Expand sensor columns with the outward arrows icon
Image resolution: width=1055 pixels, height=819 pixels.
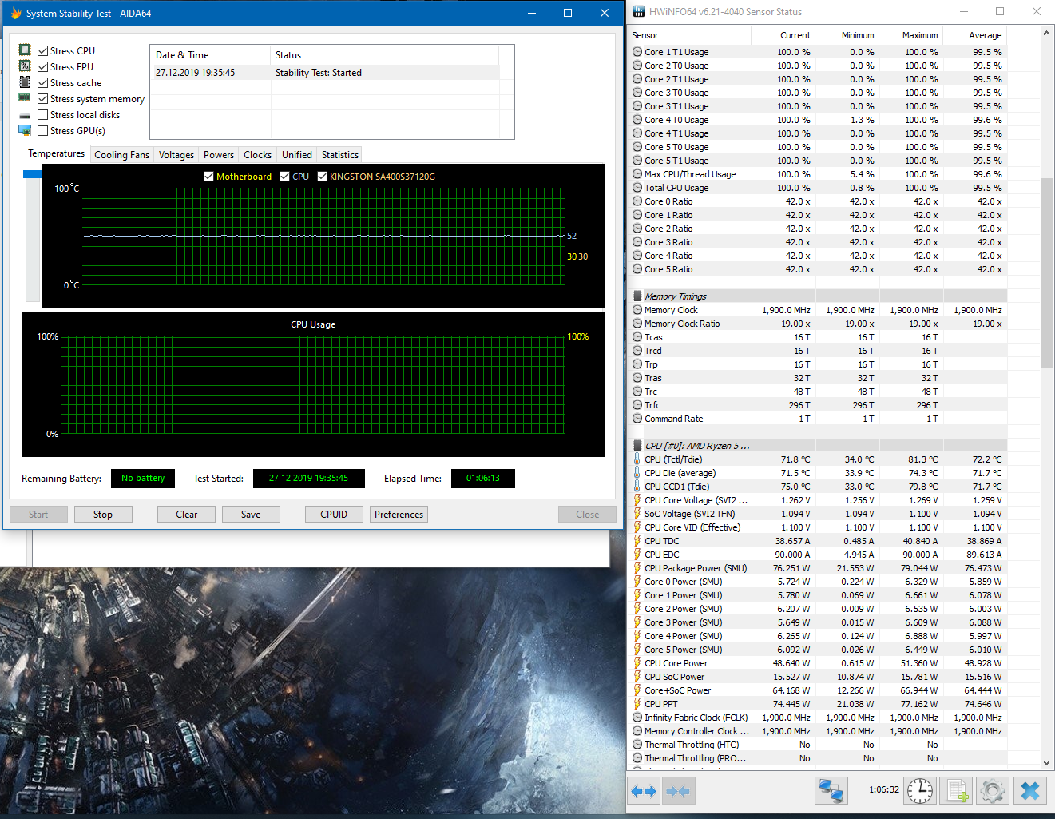click(644, 791)
